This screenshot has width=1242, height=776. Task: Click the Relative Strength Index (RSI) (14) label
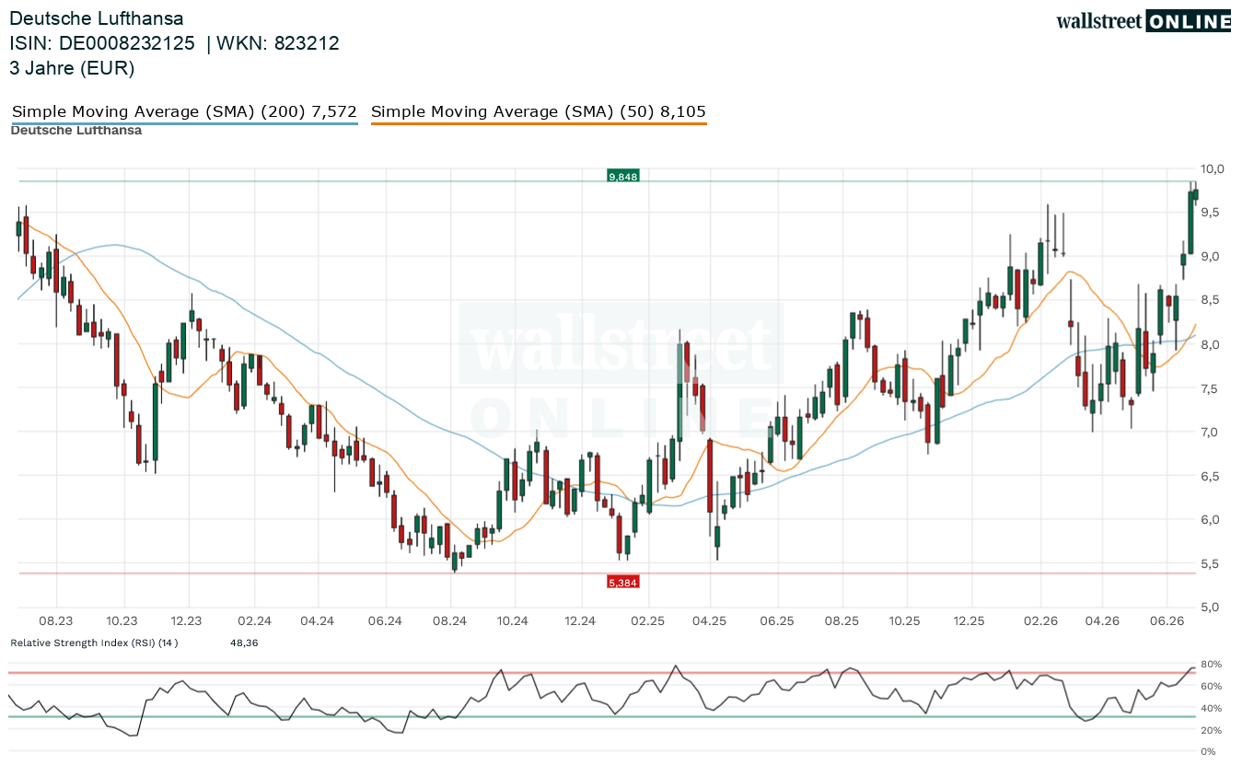94,643
